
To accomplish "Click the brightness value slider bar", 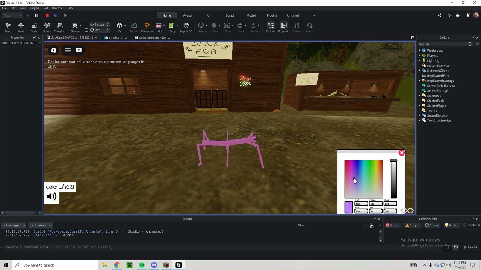I will tap(393, 179).
